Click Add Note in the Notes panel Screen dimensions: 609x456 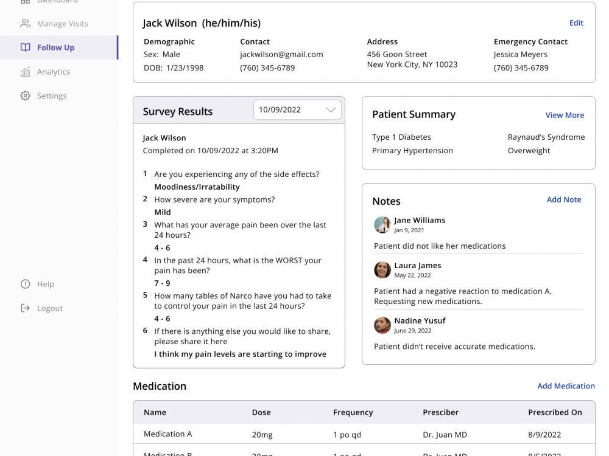pyautogui.click(x=564, y=199)
